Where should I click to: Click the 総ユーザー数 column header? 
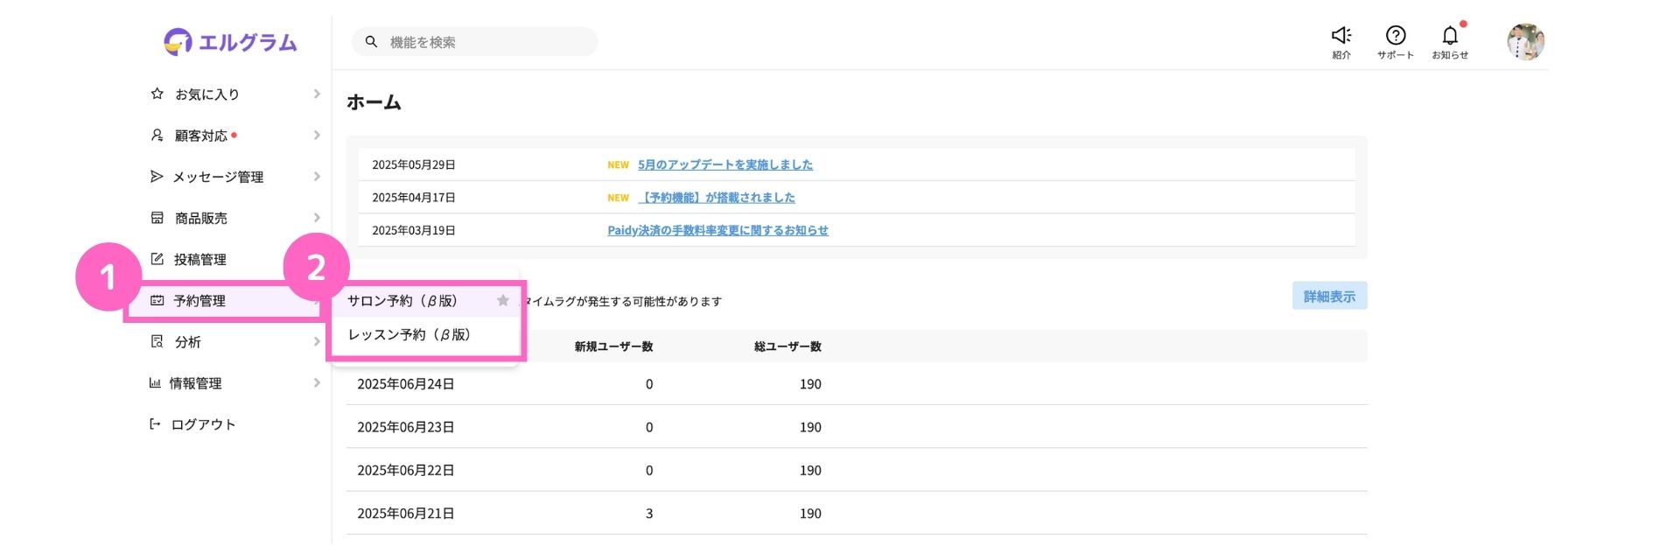(787, 346)
